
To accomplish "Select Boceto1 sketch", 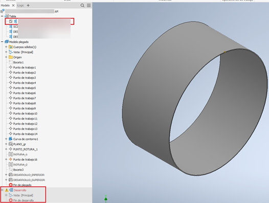I will pos(18,62).
